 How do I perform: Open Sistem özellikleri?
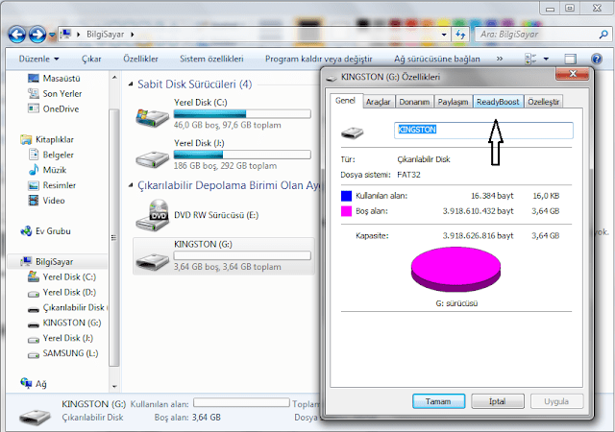[x=211, y=59]
